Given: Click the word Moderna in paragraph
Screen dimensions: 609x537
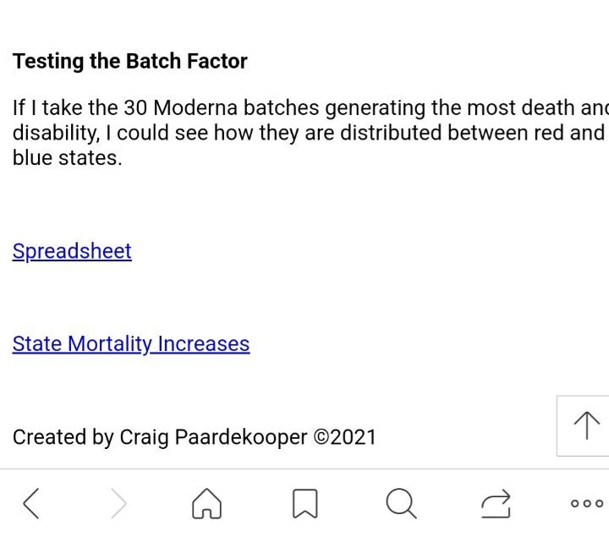Looking at the screenshot, I should click(x=195, y=107).
